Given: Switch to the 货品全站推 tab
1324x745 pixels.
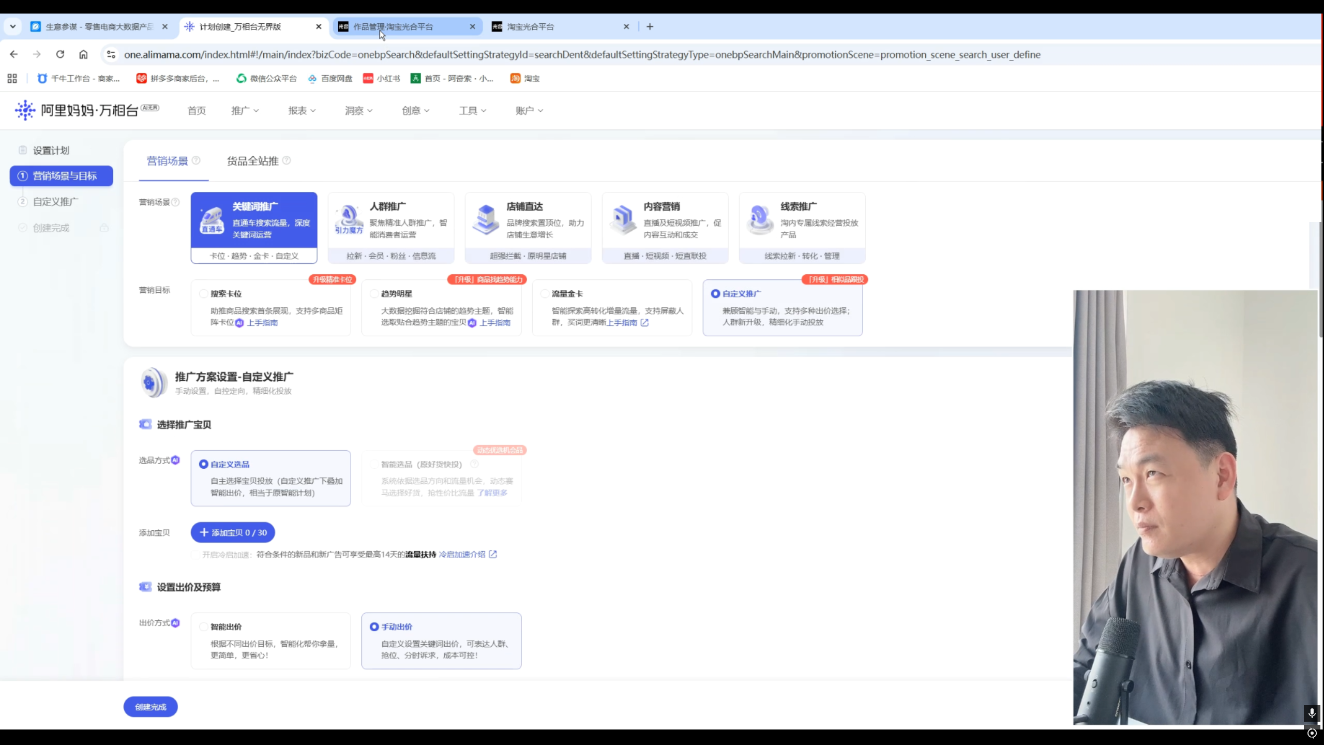Looking at the screenshot, I should [252, 161].
